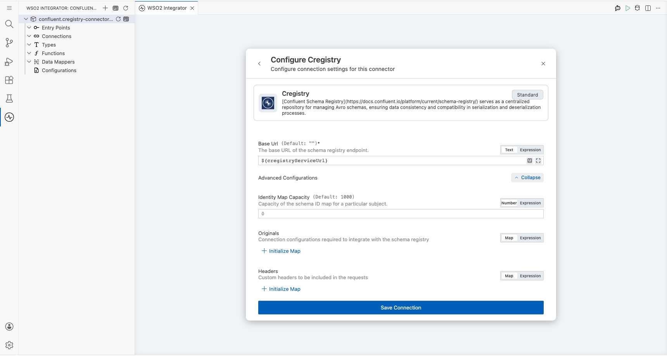The width and height of the screenshot is (667, 356).
Task: Toggle Data Mappers tree chevron
Action: [29, 62]
